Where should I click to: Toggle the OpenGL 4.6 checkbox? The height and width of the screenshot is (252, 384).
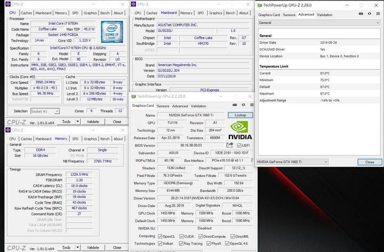(227, 243)
